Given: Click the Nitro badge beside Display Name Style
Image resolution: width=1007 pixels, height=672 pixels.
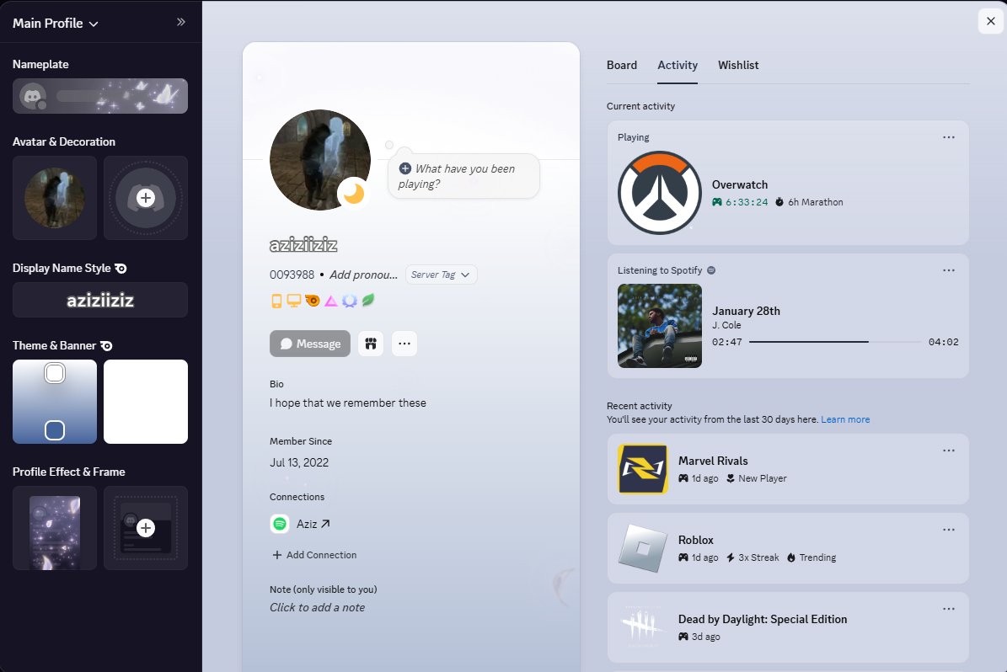Looking at the screenshot, I should [x=121, y=269].
